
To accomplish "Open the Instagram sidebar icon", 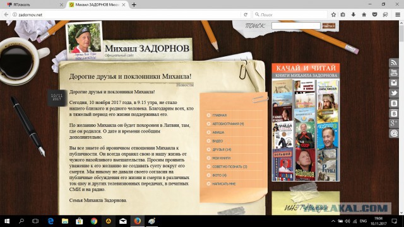I will tap(394, 83).
